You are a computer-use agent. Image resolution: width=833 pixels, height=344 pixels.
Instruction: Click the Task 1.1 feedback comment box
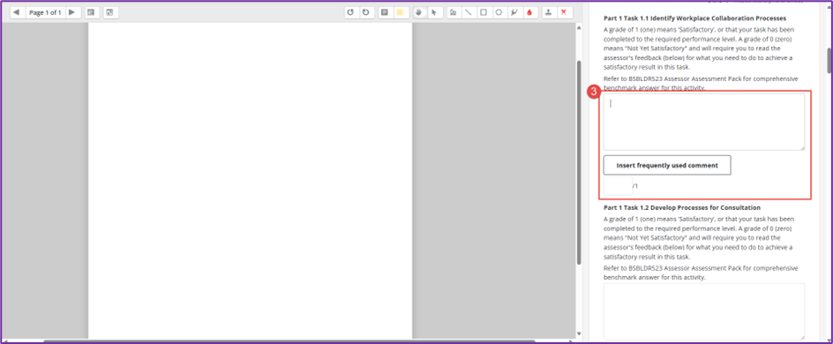(704, 122)
